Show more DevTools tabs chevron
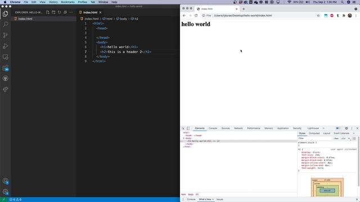The height and width of the screenshot is (202, 360). [323, 128]
